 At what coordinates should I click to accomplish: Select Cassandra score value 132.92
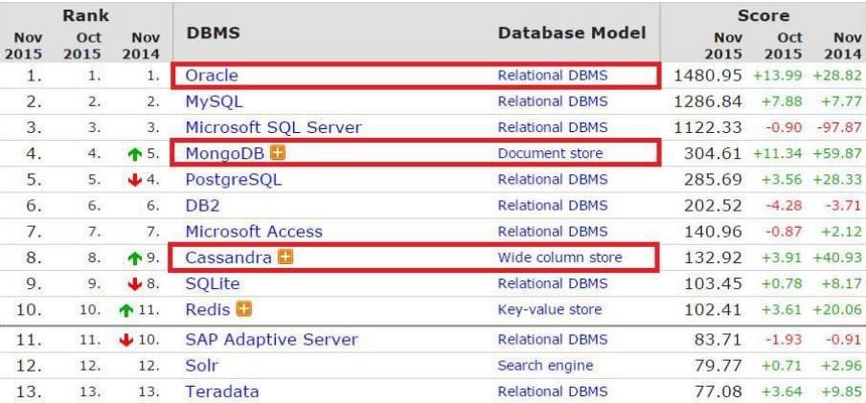pyautogui.click(x=713, y=257)
